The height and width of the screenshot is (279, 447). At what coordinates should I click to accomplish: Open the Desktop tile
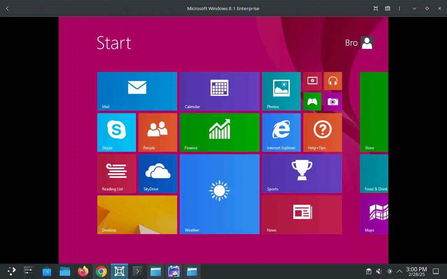point(137,215)
